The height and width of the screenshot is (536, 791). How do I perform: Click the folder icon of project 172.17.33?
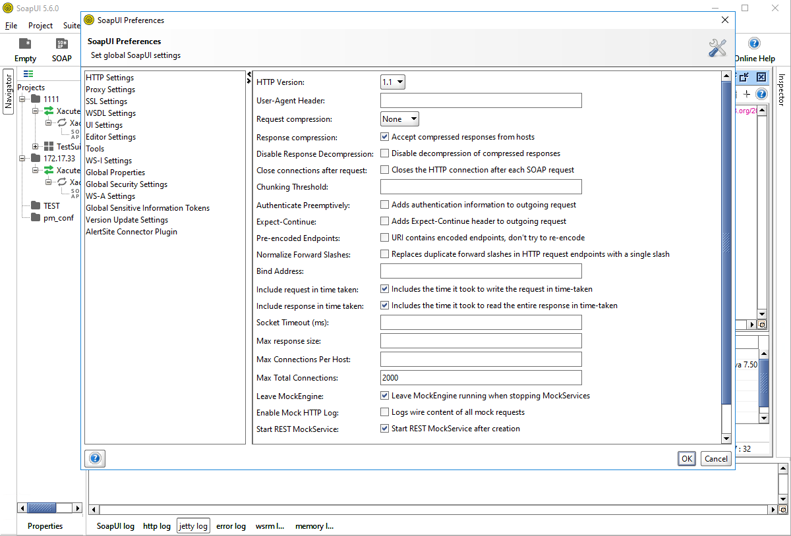tap(36, 158)
